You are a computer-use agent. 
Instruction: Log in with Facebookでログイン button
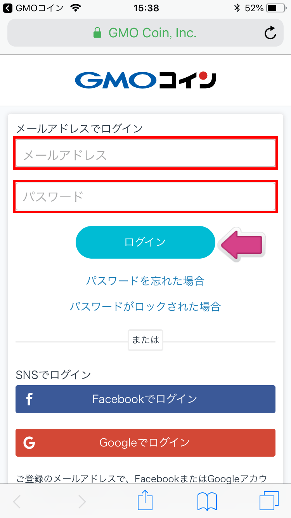145,399
